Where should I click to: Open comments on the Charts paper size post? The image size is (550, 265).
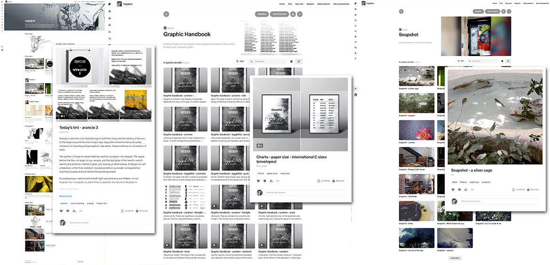266,181
